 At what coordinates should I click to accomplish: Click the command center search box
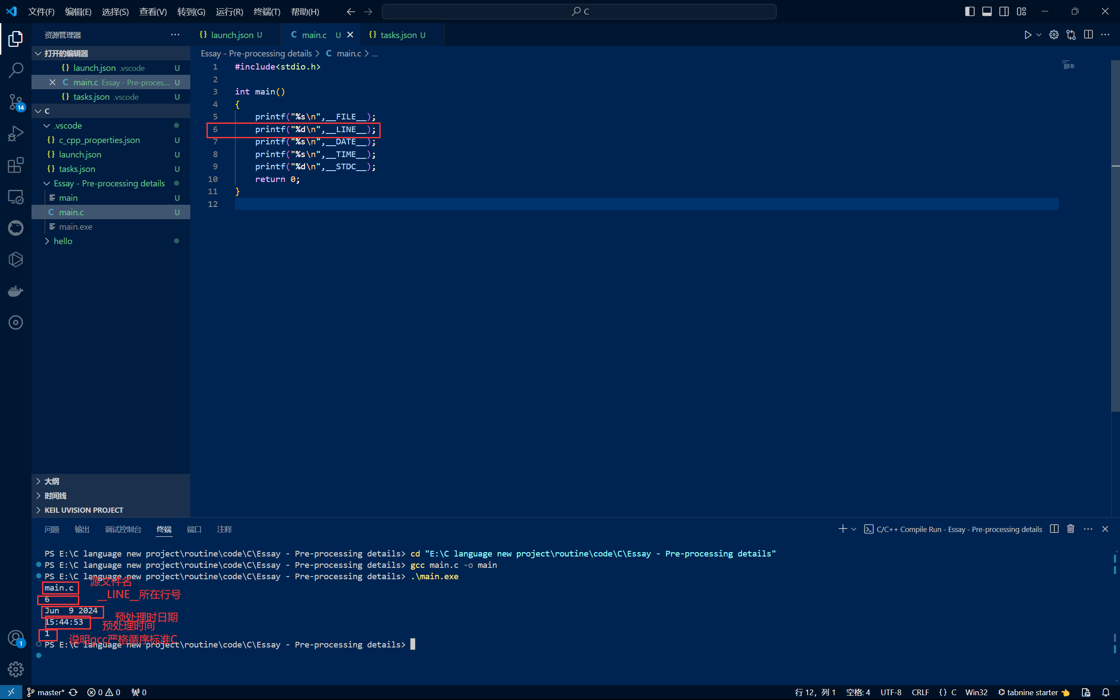pos(579,11)
